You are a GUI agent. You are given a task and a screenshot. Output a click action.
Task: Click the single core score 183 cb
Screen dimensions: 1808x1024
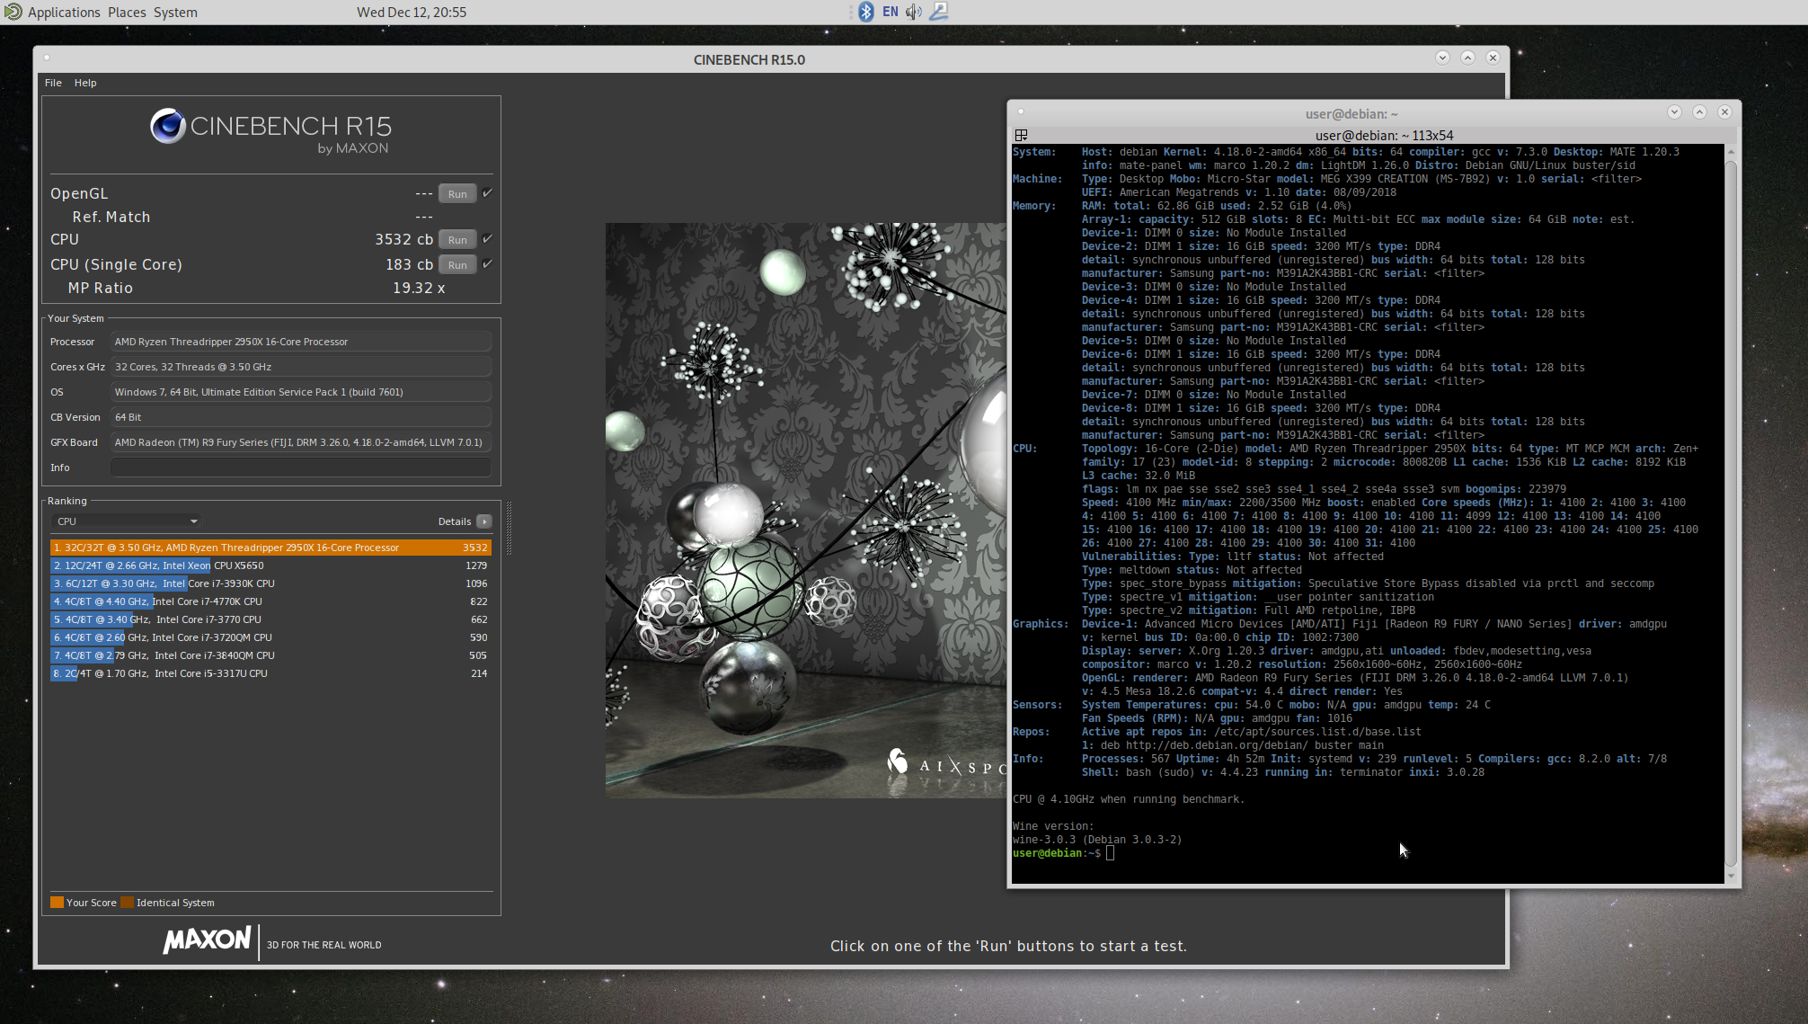[409, 264]
